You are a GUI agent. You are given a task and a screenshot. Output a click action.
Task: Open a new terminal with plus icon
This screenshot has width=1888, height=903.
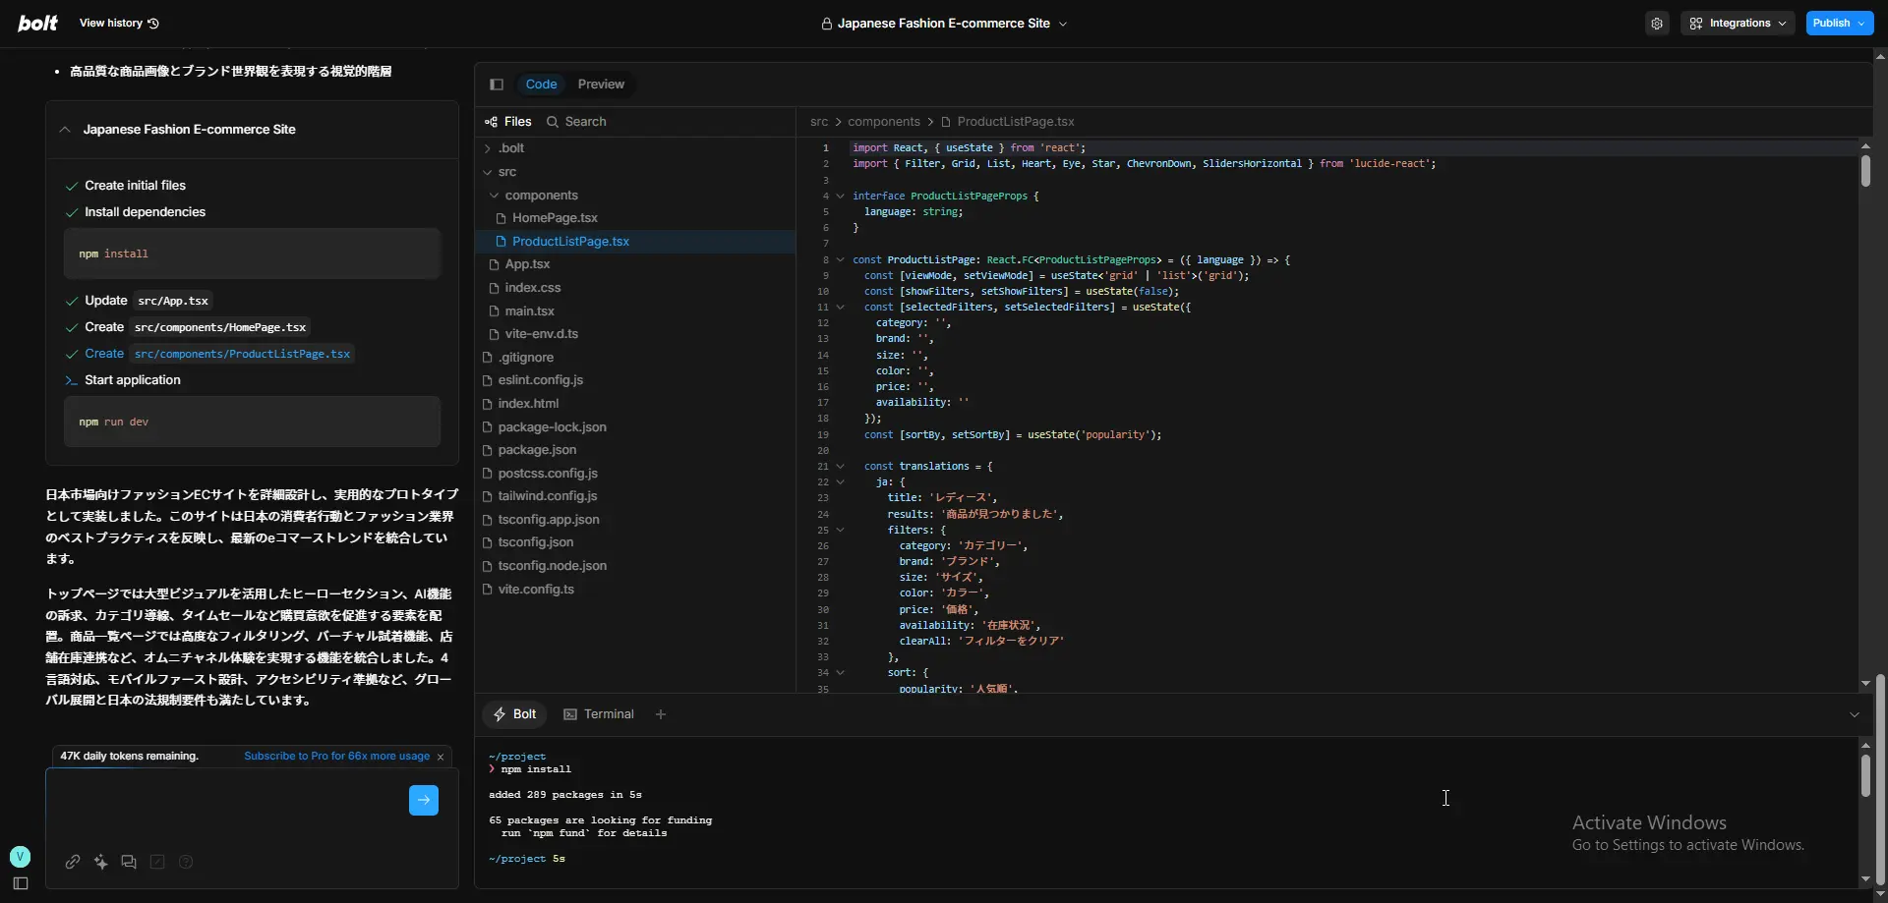[x=661, y=714]
